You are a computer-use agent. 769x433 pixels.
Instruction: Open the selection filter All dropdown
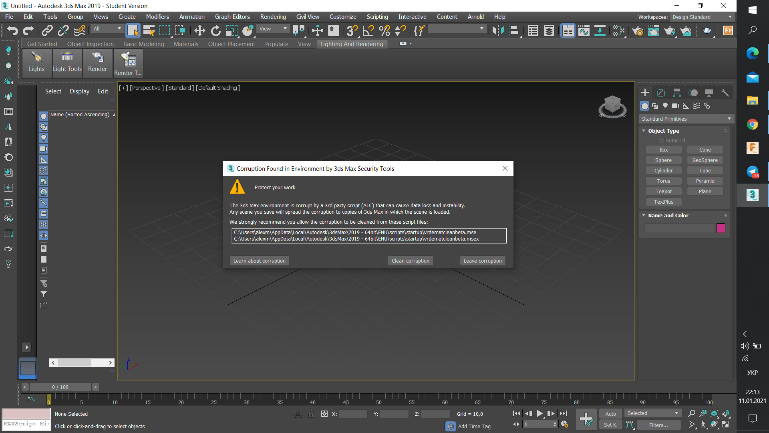pos(107,29)
